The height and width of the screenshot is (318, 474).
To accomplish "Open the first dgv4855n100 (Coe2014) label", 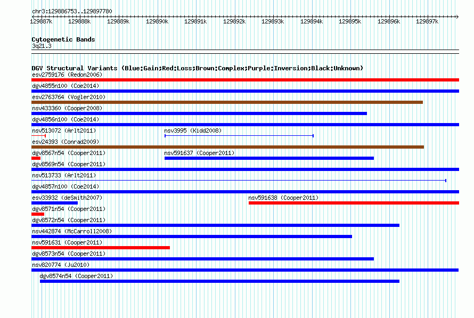I will click(66, 86).
